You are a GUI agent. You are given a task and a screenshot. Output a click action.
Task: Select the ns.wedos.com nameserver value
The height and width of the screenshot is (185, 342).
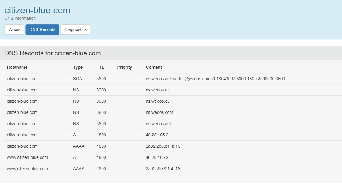159,113
